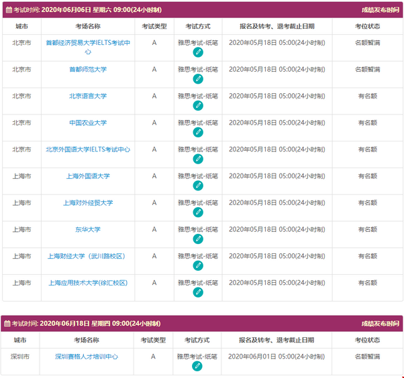This screenshot has width=404, height=378.
Task: Click exam type A in 上海应用技术大学 row
Action: [x=154, y=283]
